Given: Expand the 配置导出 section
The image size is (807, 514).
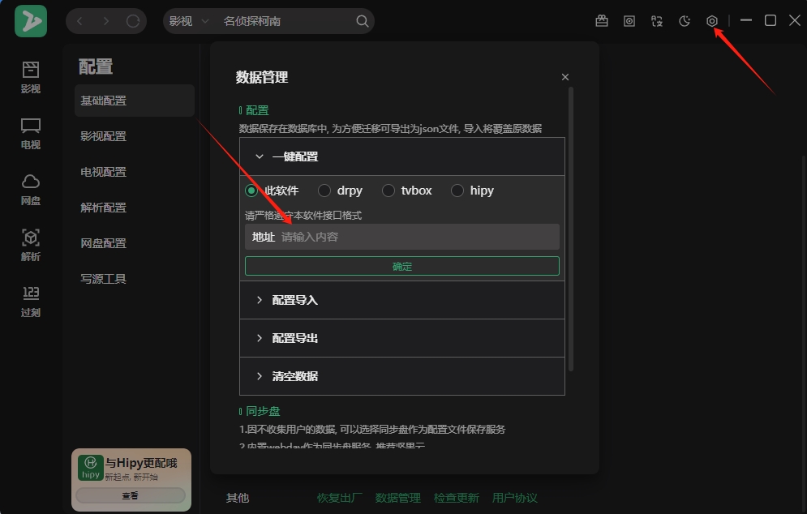Looking at the screenshot, I should 402,338.
